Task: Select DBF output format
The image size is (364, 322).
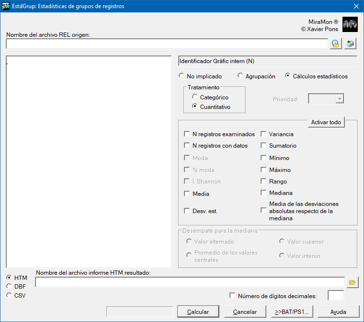Action: click(9, 286)
